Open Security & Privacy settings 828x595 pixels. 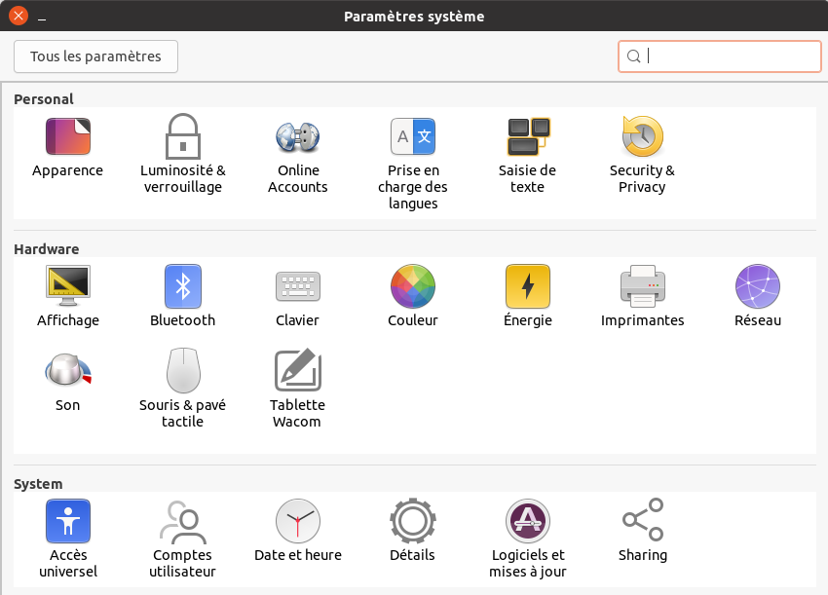coord(642,137)
